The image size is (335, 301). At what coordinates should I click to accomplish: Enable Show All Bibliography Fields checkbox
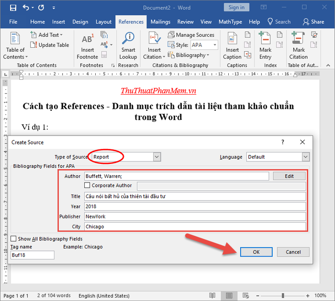13,238
